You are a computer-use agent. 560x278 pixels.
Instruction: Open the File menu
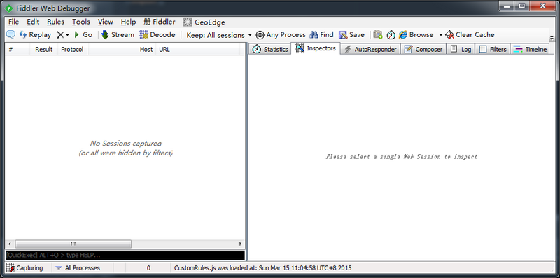(x=13, y=22)
